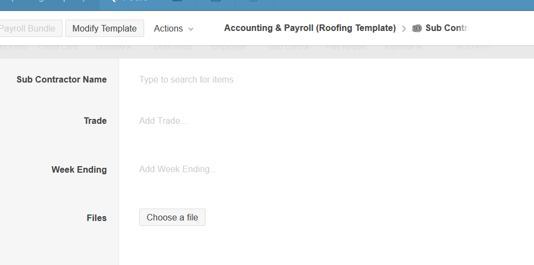Go to Accounting & Payroll (Roofing Template) breadcrumb
This screenshot has height=265, width=534.
click(309, 28)
